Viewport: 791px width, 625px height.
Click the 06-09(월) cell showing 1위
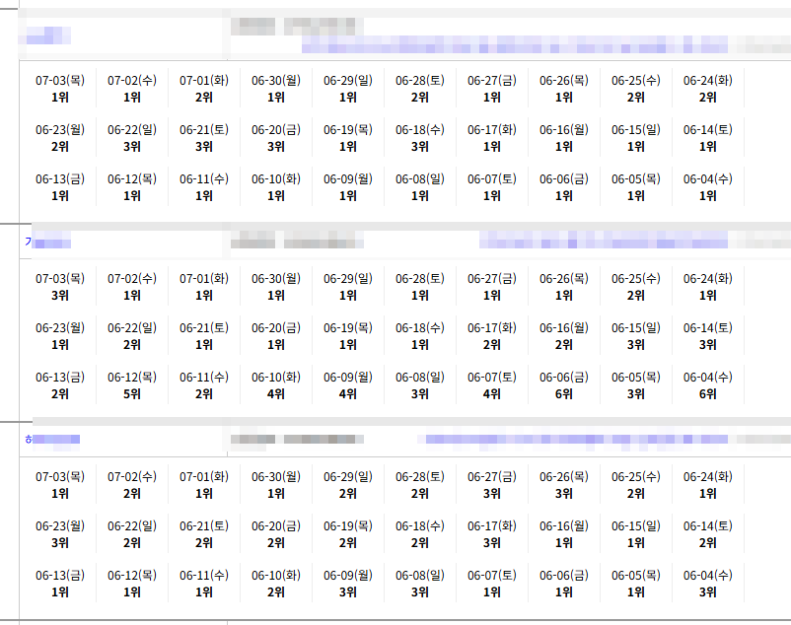348,187
